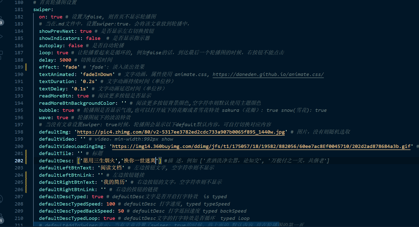
Task: Open the pic4.zhimg.com defaultImg URL
Action: [181, 132]
